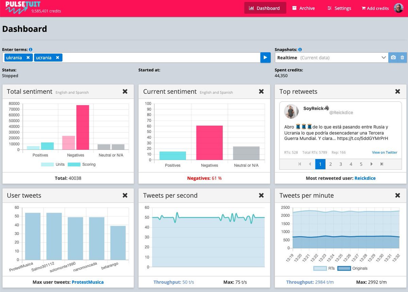Close the Tweets per minute panel
This screenshot has height=292, width=408.
(398, 195)
